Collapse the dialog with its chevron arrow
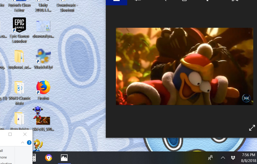This screenshot has width=257, height=164. [x=22, y=142]
